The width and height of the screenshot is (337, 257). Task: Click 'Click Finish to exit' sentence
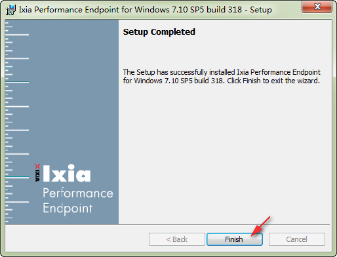pos(273,81)
